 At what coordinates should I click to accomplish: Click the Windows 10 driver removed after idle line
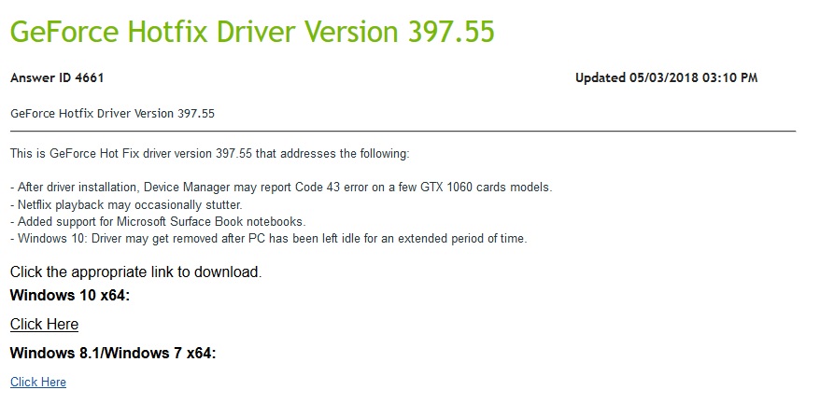coord(268,238)
